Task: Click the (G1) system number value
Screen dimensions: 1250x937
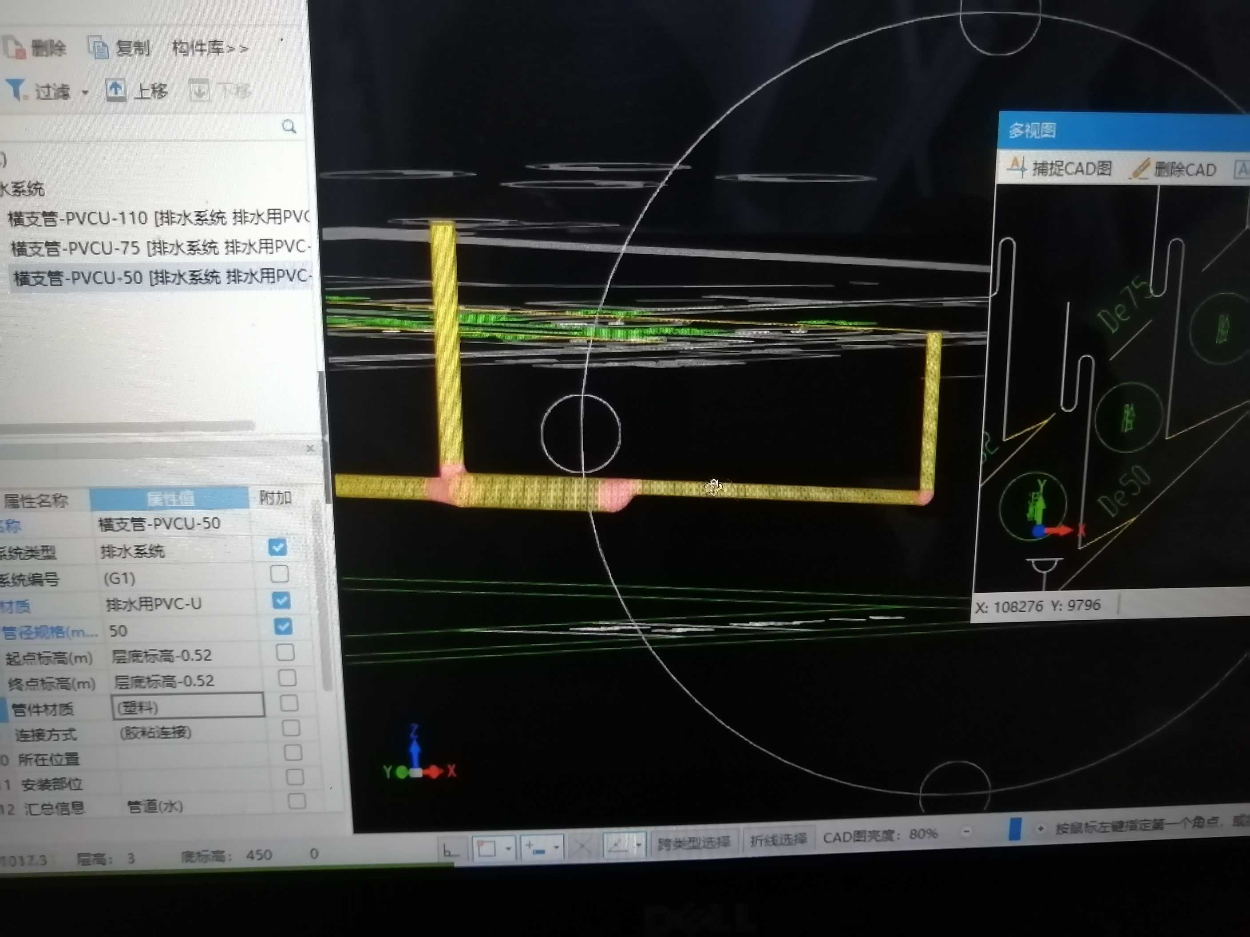Action: [x=119, y=579]
